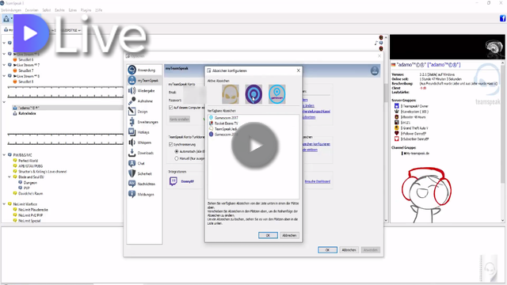Click Abbrechen in the badge configuration dialog
Viewport: 507px width, 285px height.
tap(289, 235)
